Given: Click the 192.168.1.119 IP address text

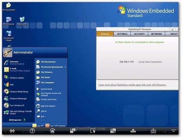Looking at the screenshot, I should coord(126,62).
